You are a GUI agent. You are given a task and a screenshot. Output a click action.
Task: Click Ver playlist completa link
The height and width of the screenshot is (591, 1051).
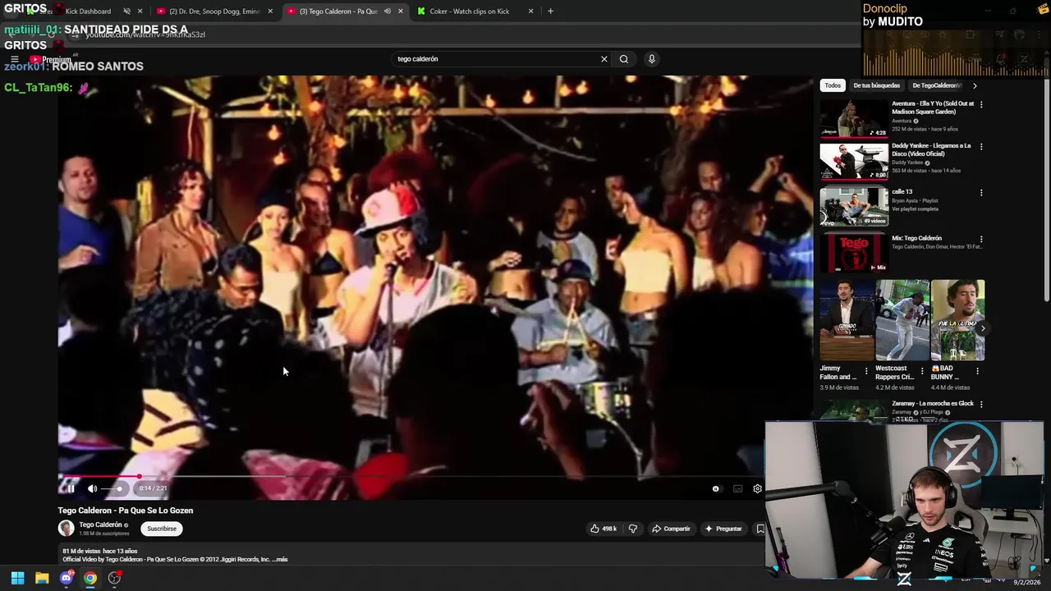coord(915,208)
